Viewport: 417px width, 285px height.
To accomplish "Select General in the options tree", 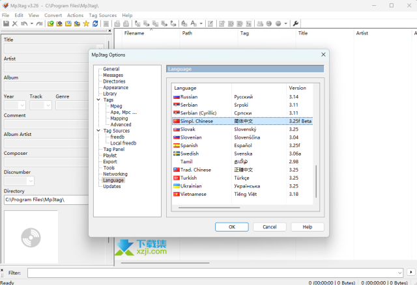I will (111, 69).
